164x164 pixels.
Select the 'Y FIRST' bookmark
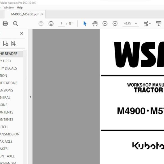6,61
